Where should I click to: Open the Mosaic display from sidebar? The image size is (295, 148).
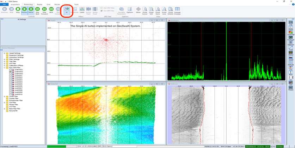click(291, 88)
